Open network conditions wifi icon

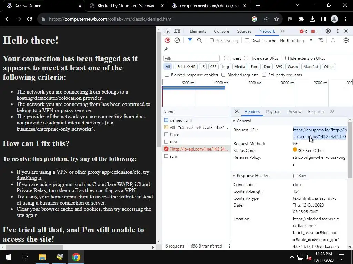click(320, 40)
